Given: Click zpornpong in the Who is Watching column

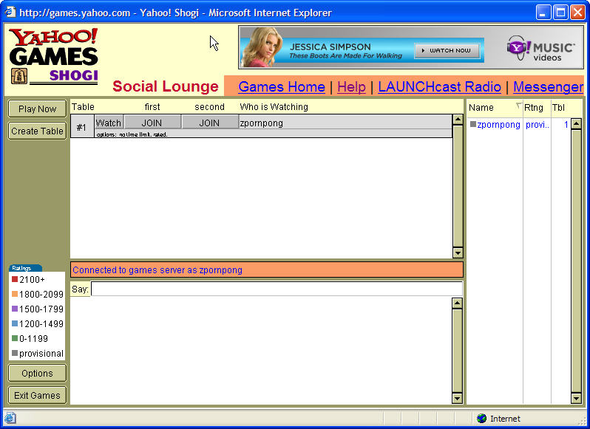Looking at the screenshot, I should click(262, 123).
